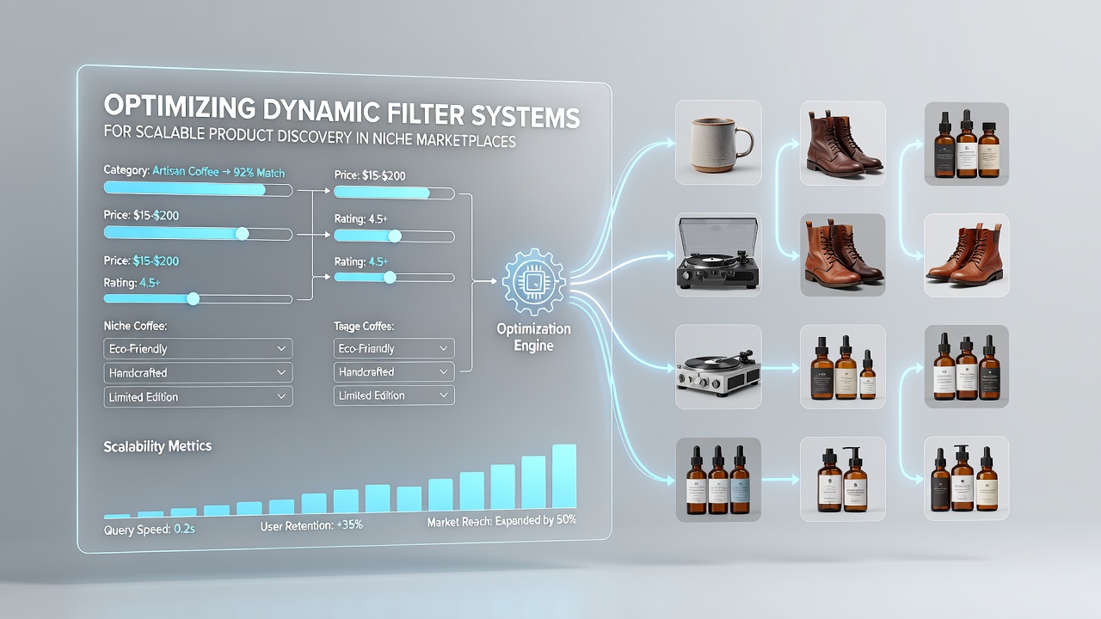This screenshot has width=1101, height=619.
Task: Expand Limited Edition dropdown under Niche Coffee
Action: pos(198,396)
